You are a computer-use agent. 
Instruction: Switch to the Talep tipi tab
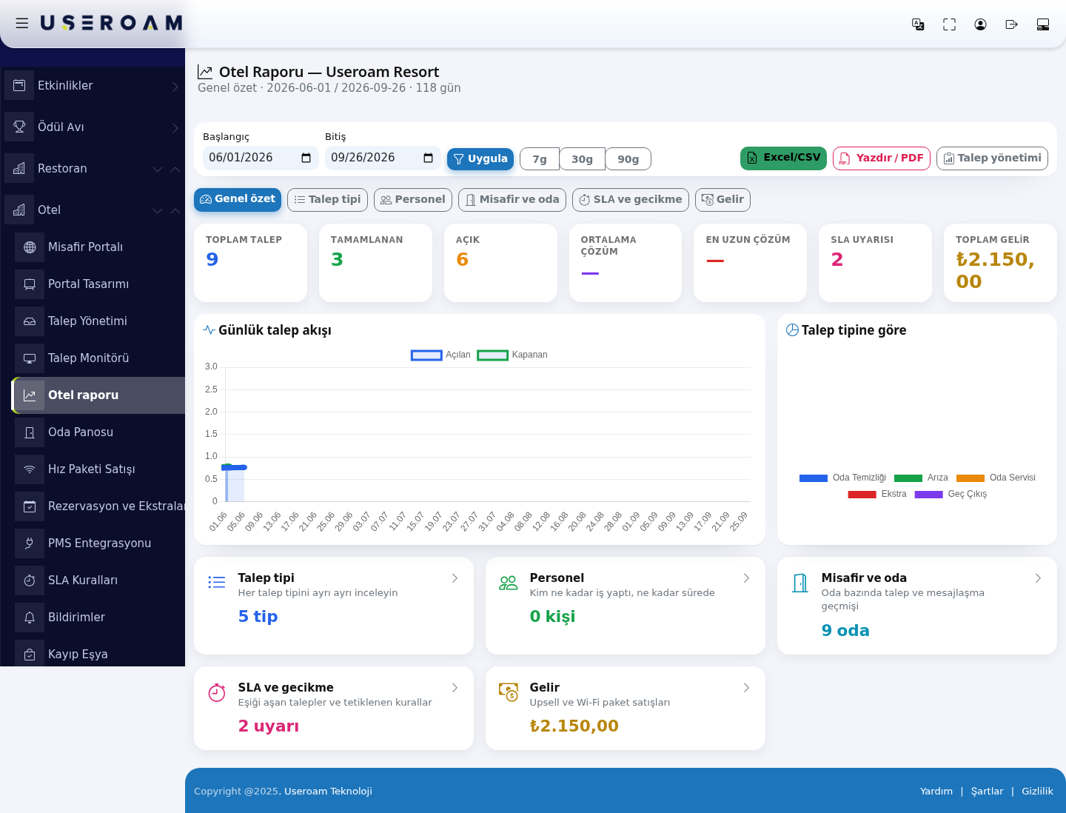(327, 200)
